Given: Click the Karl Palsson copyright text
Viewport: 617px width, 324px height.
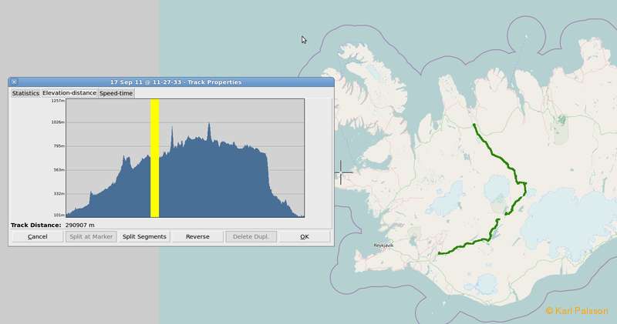Looking at the screenshot, I should click(x=578, y=311).
